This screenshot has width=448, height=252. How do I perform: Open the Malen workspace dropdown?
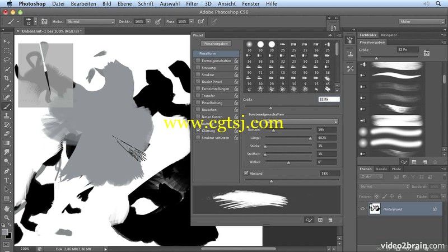pos(422,21)
